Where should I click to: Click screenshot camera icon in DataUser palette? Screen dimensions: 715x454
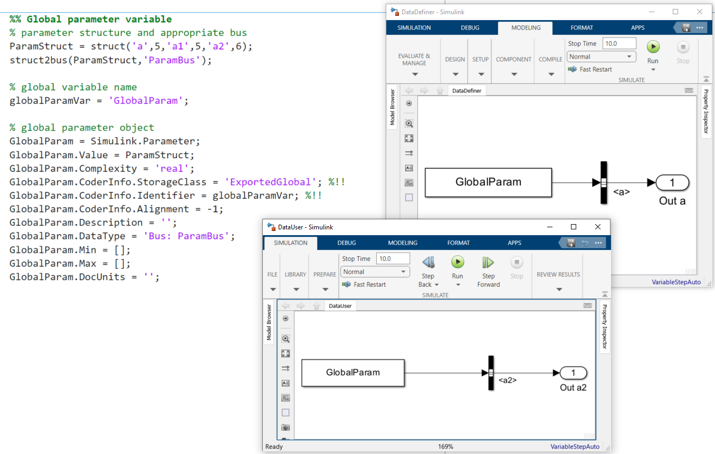tap(285, 427)
